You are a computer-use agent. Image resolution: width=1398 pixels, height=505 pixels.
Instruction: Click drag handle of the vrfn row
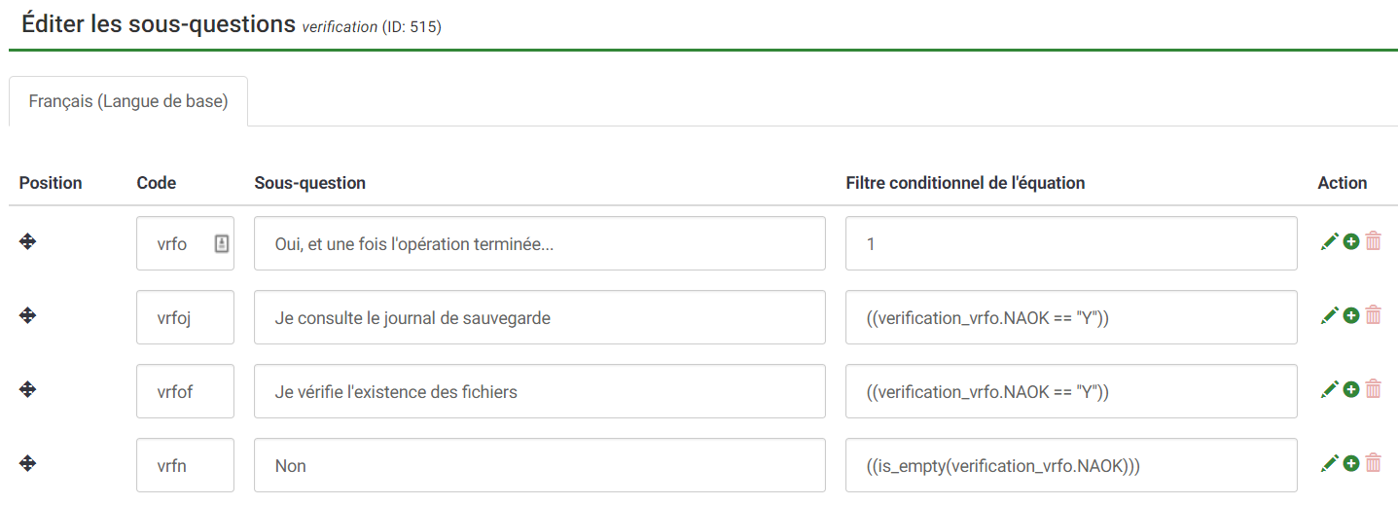[x=28, y=463]
